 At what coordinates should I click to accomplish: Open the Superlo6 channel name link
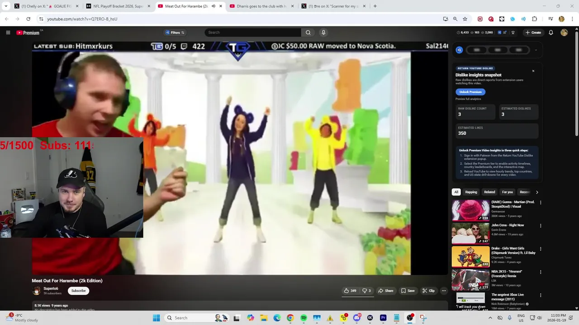click(x=51, y=288)
